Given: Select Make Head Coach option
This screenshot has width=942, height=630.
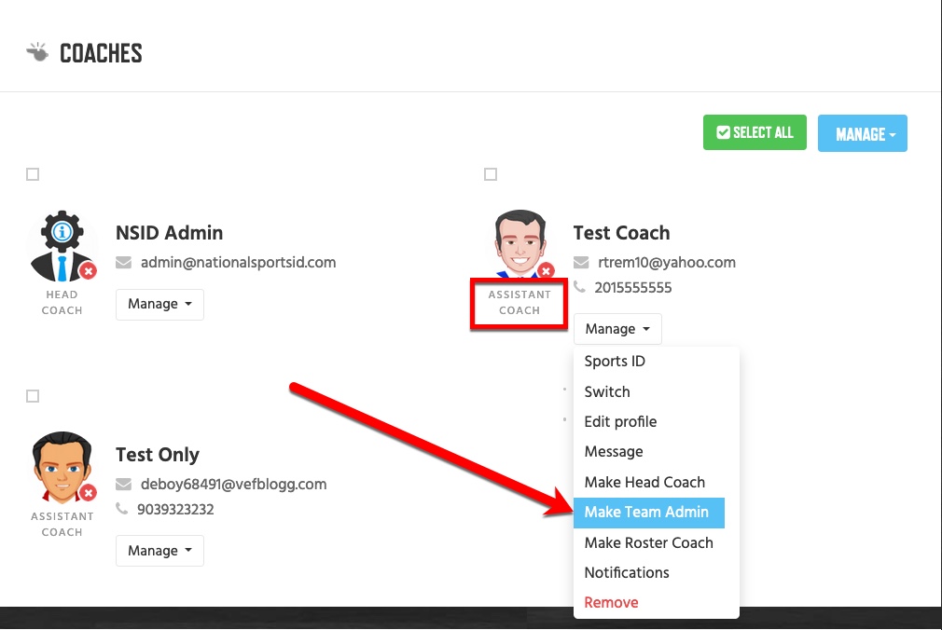Looking at the screenshot, I should 644,482.
